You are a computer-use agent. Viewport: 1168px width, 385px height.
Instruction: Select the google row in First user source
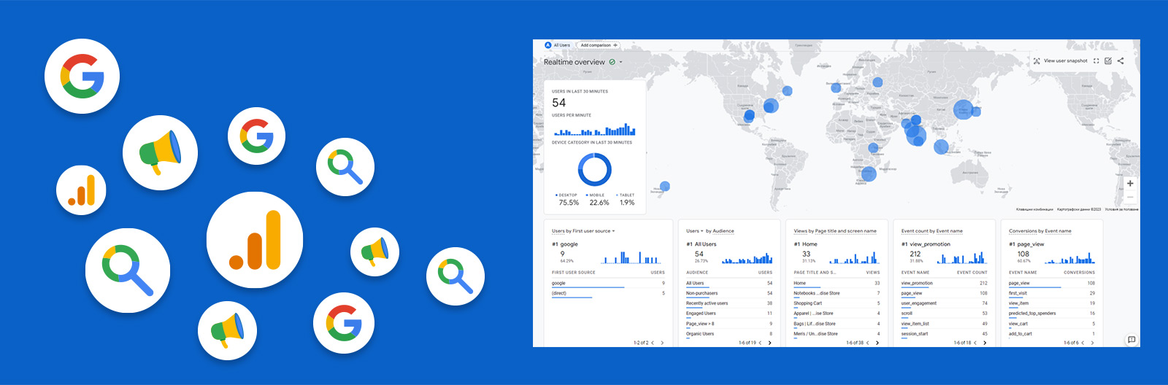[x=608, y=284]
